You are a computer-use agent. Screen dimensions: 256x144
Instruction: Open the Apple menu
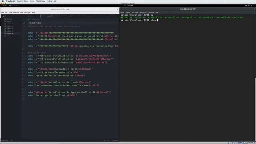pyautogui.click(x=3, y=1)
